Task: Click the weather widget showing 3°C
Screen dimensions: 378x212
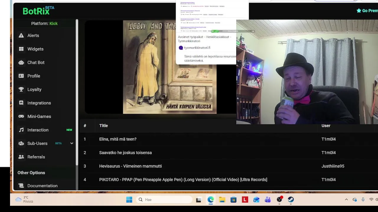Action: (25, 200)
